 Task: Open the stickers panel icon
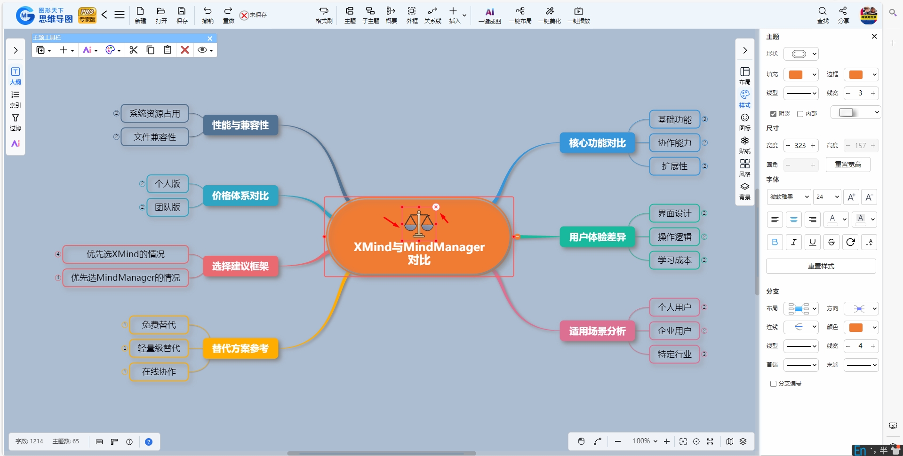coord(745,145)
